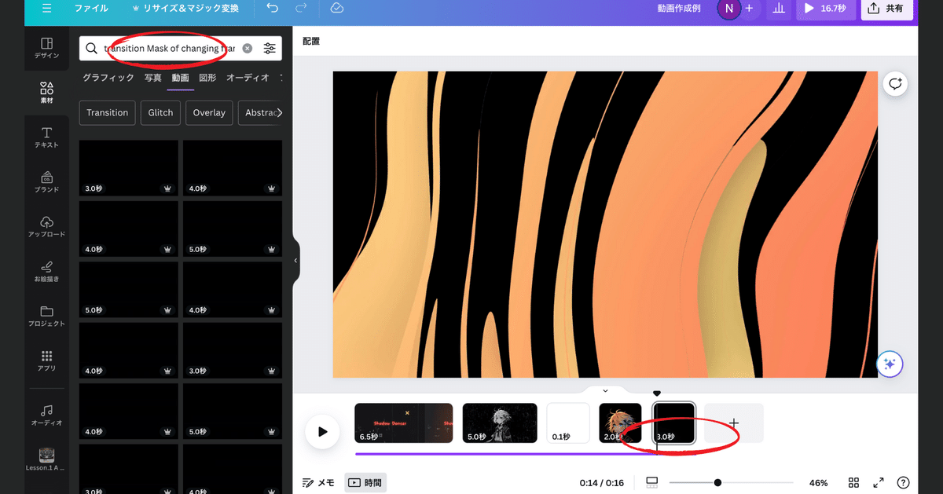
Task: Click the main canvas video
Action: 605,225
